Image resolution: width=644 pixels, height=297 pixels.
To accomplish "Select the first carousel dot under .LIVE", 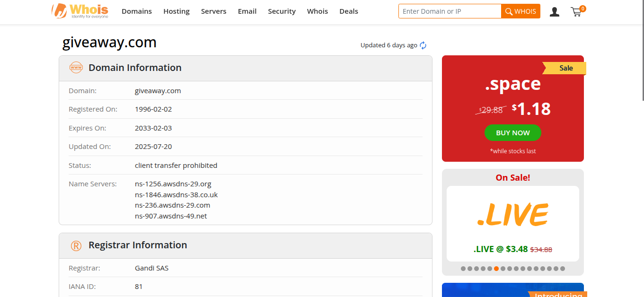I will pos(463,269).
